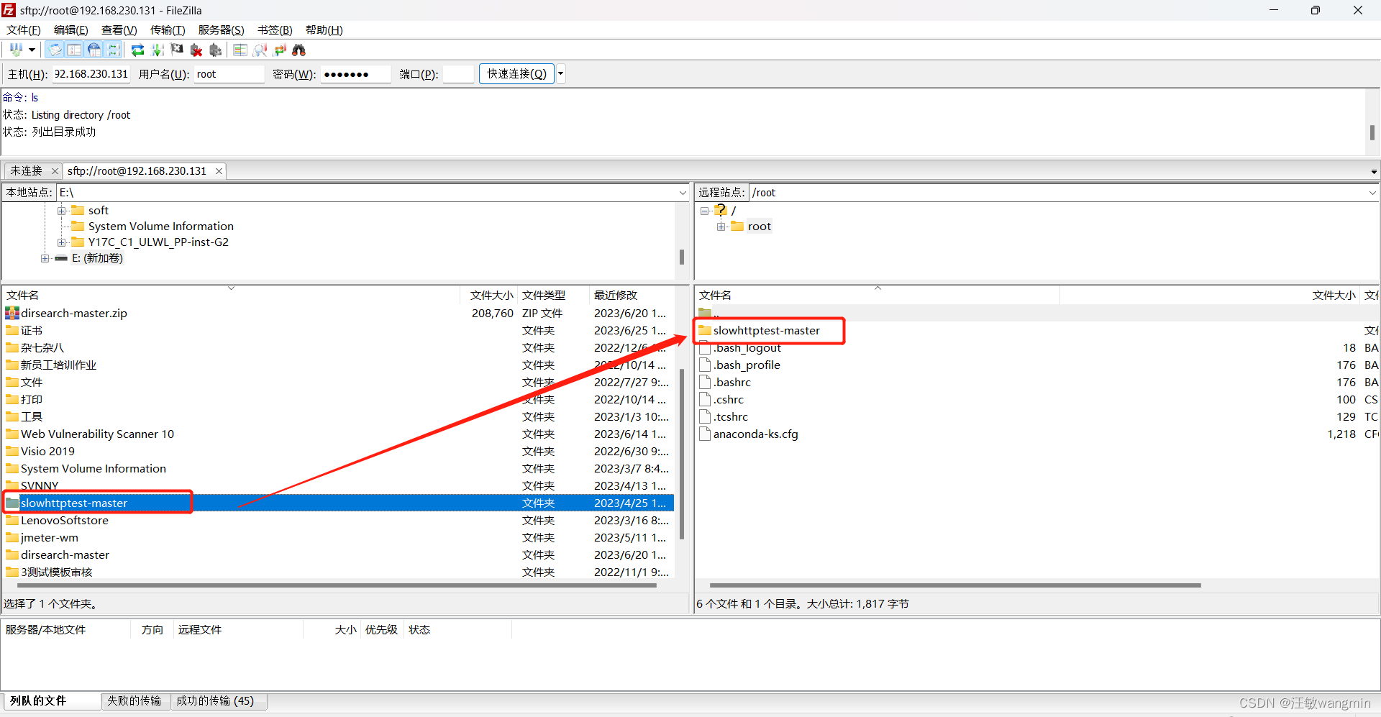Switch to the 未连接 tab
This screenshot has height=717, width=1381.
click(x=27, y=170)
